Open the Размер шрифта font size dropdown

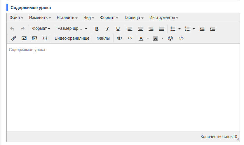click(72, 29)
